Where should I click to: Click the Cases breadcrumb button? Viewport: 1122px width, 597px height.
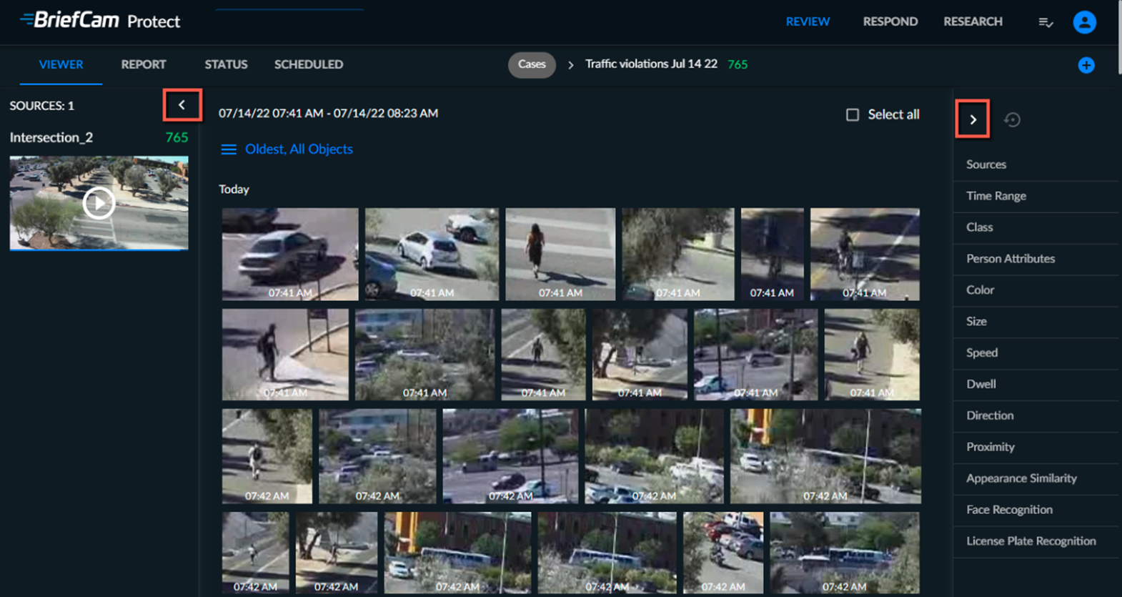pyautogui.click(x=532, y=64)
